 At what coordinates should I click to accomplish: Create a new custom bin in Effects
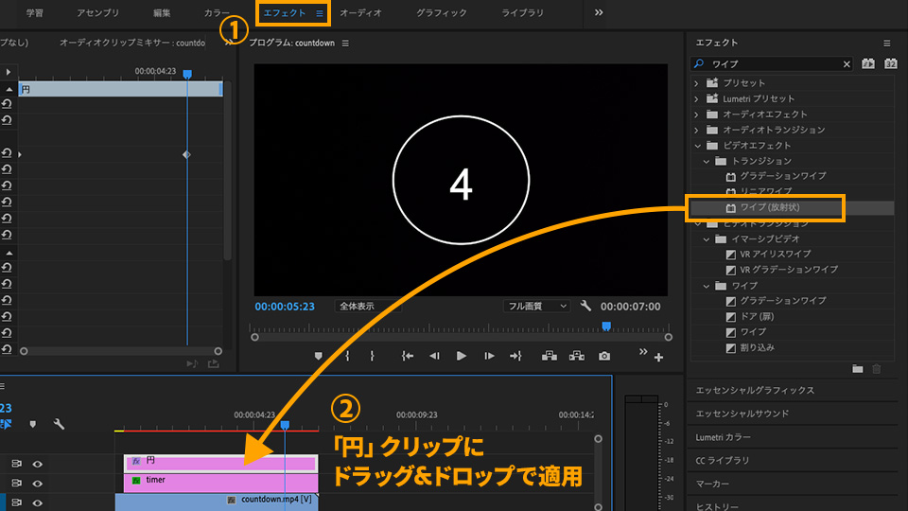pos(858,369)
